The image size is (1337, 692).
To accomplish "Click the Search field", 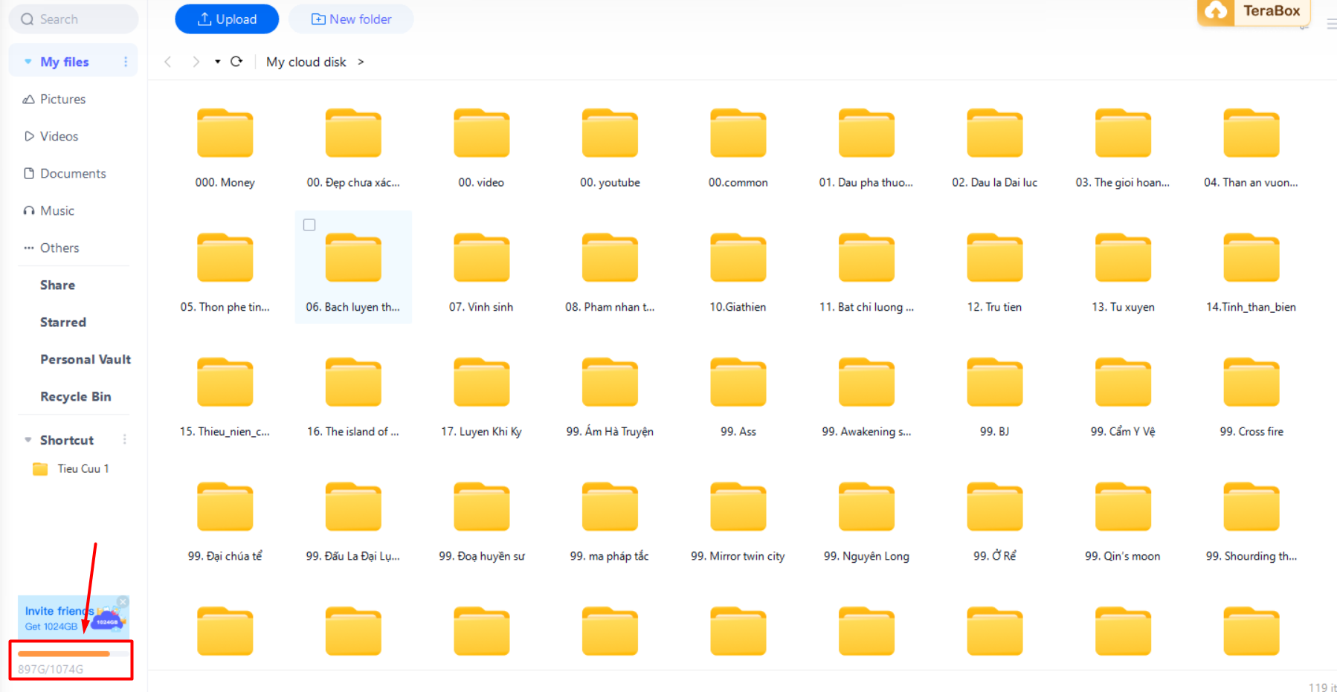I will [x=73, y=19].
